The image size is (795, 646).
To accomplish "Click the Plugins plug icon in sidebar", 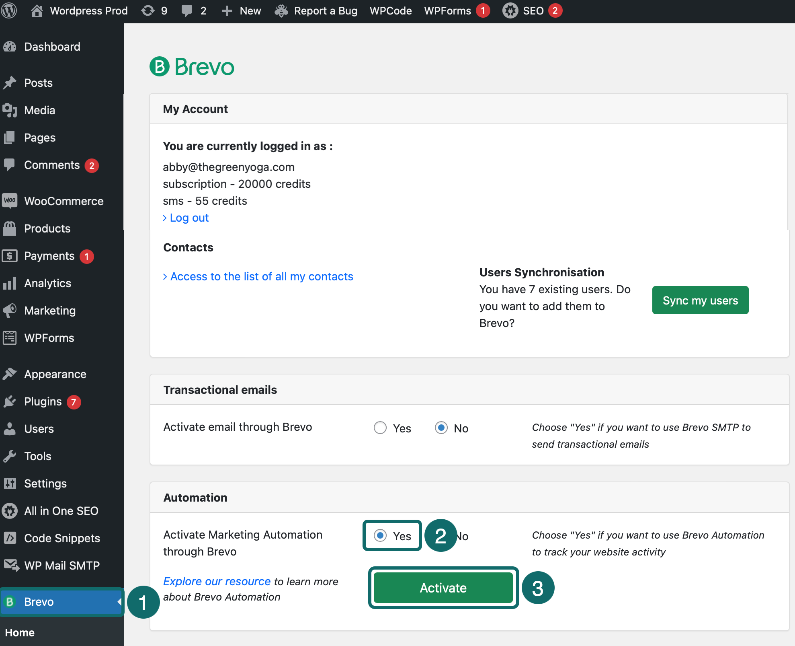I will point(10,401).
